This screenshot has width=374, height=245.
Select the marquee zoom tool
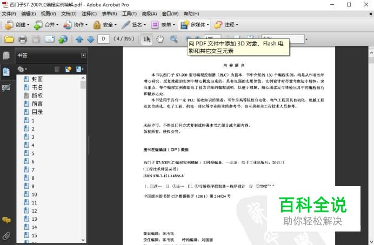174,39
